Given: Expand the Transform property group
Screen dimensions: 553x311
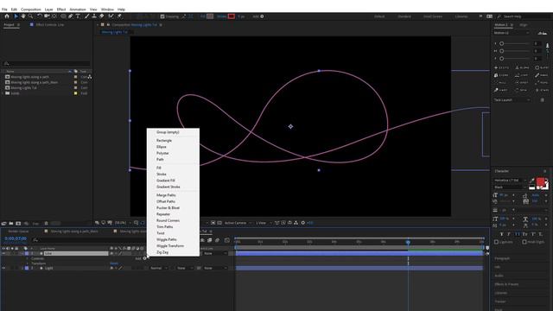Looking at the screenshot, I should (28, 263).
